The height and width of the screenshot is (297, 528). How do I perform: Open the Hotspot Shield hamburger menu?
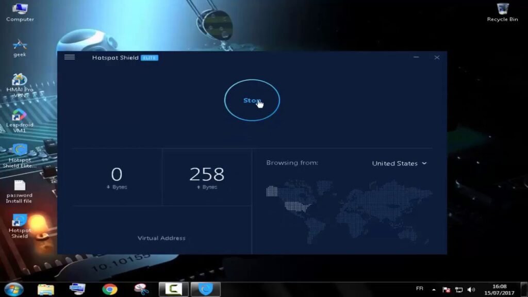[70, 57]
